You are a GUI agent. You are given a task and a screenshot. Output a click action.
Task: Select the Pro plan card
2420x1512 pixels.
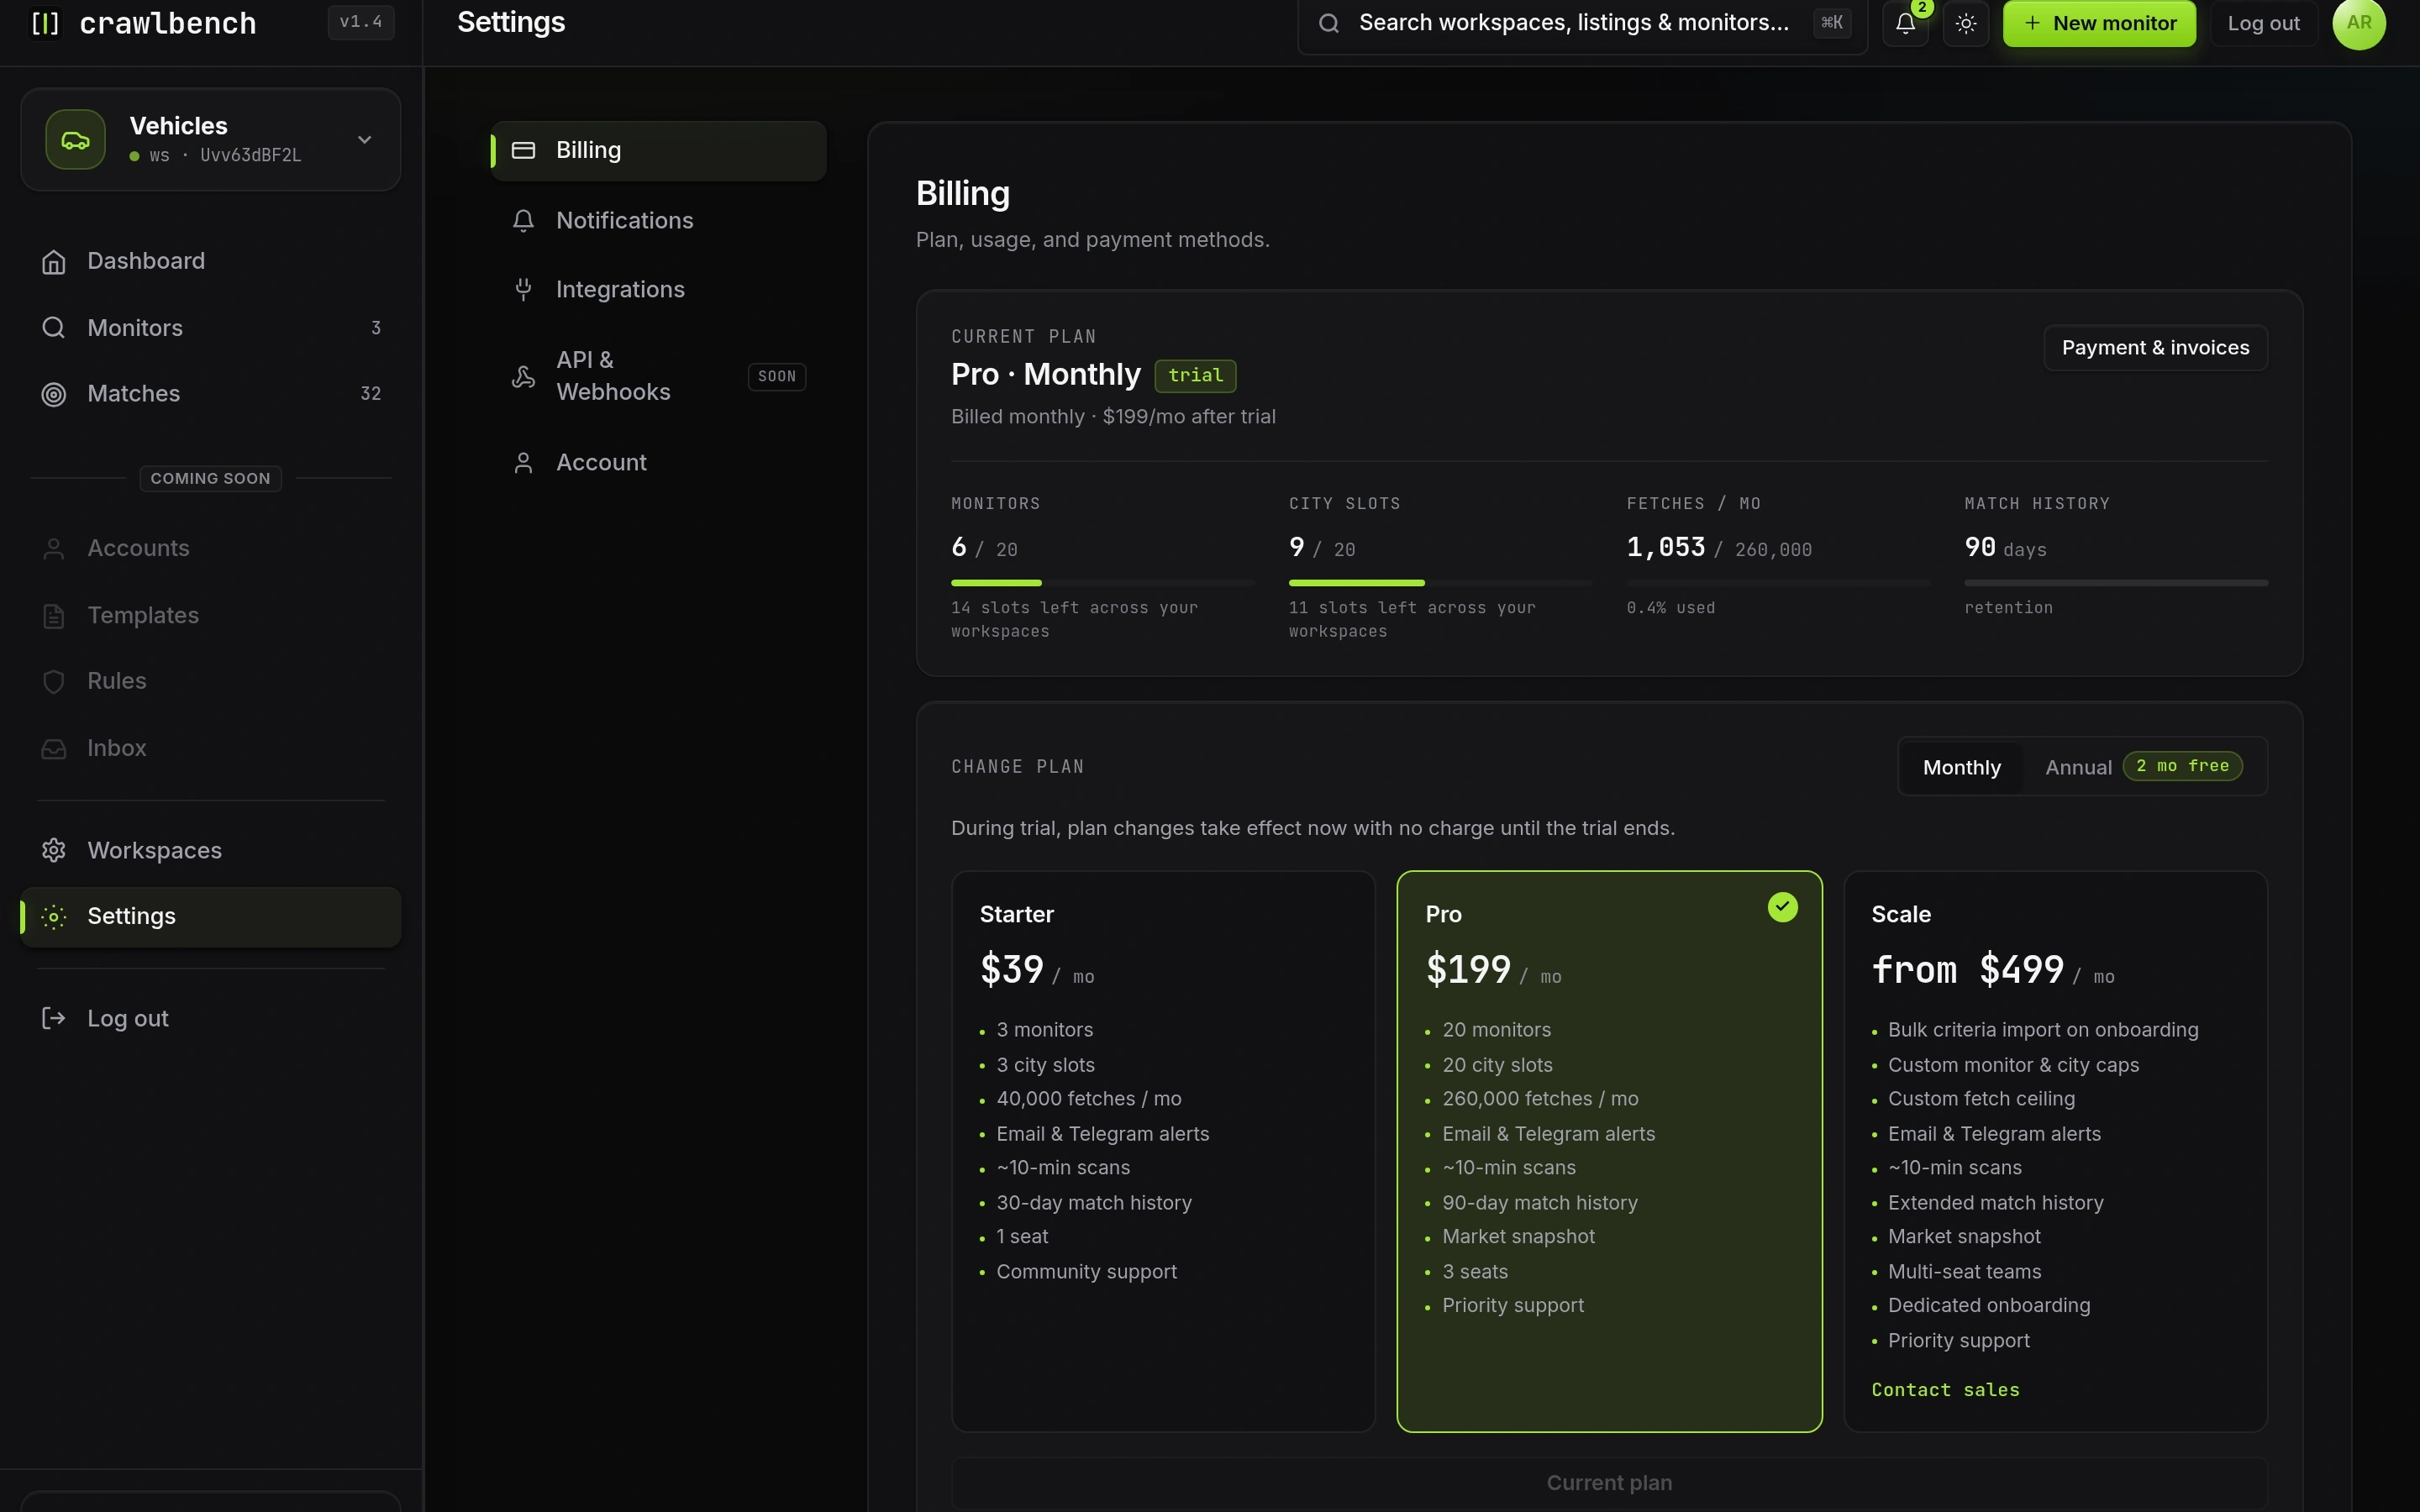(1609, 1151)
